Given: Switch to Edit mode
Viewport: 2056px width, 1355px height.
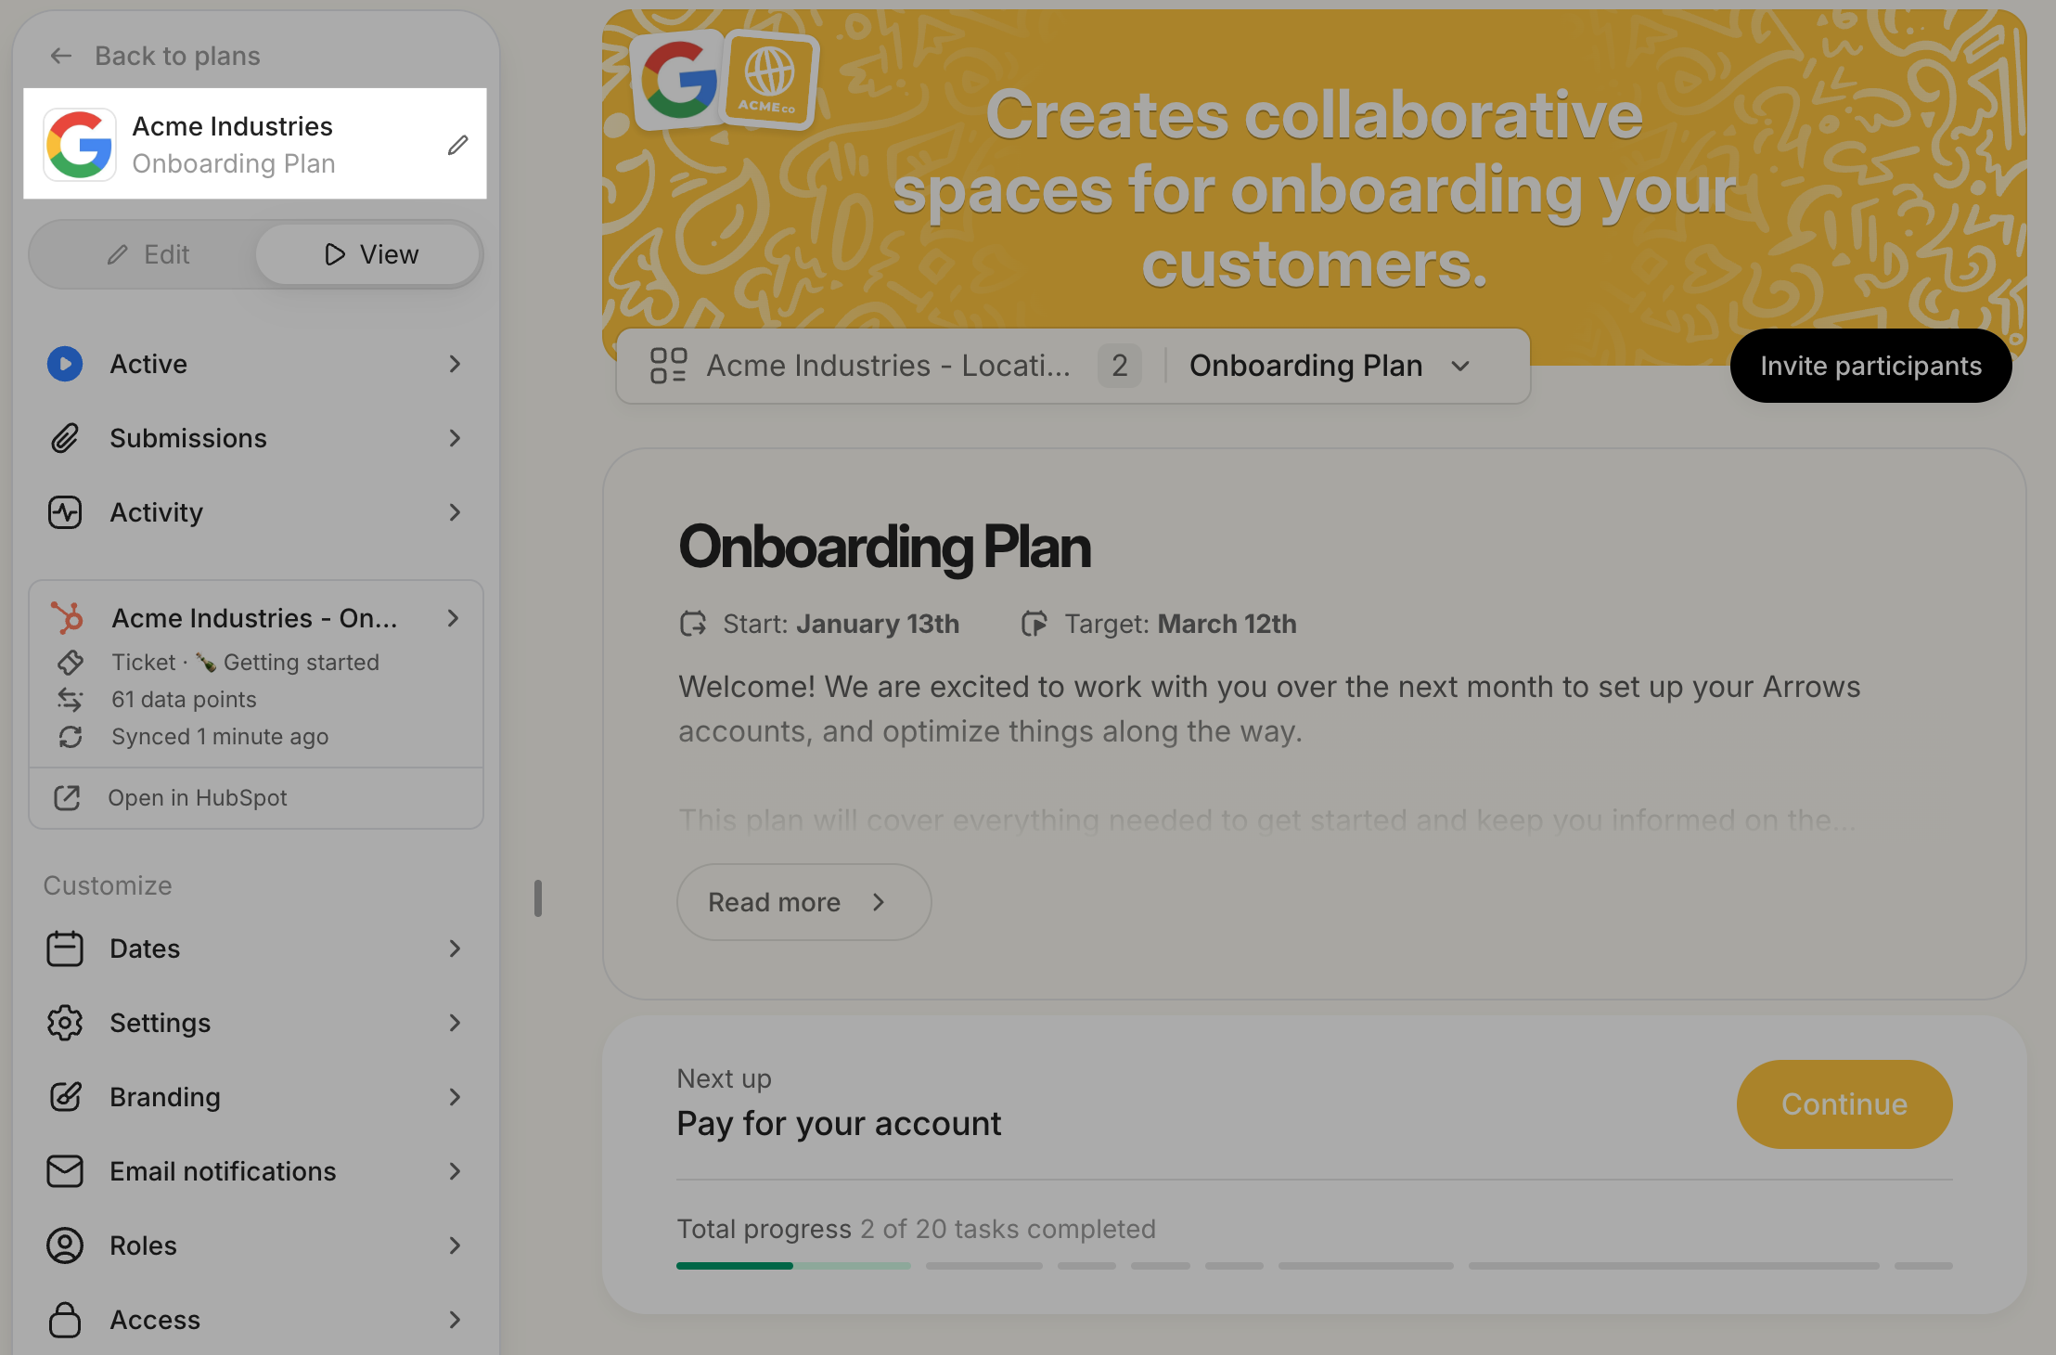Looking at the screenshot, I should coord(148,254).
